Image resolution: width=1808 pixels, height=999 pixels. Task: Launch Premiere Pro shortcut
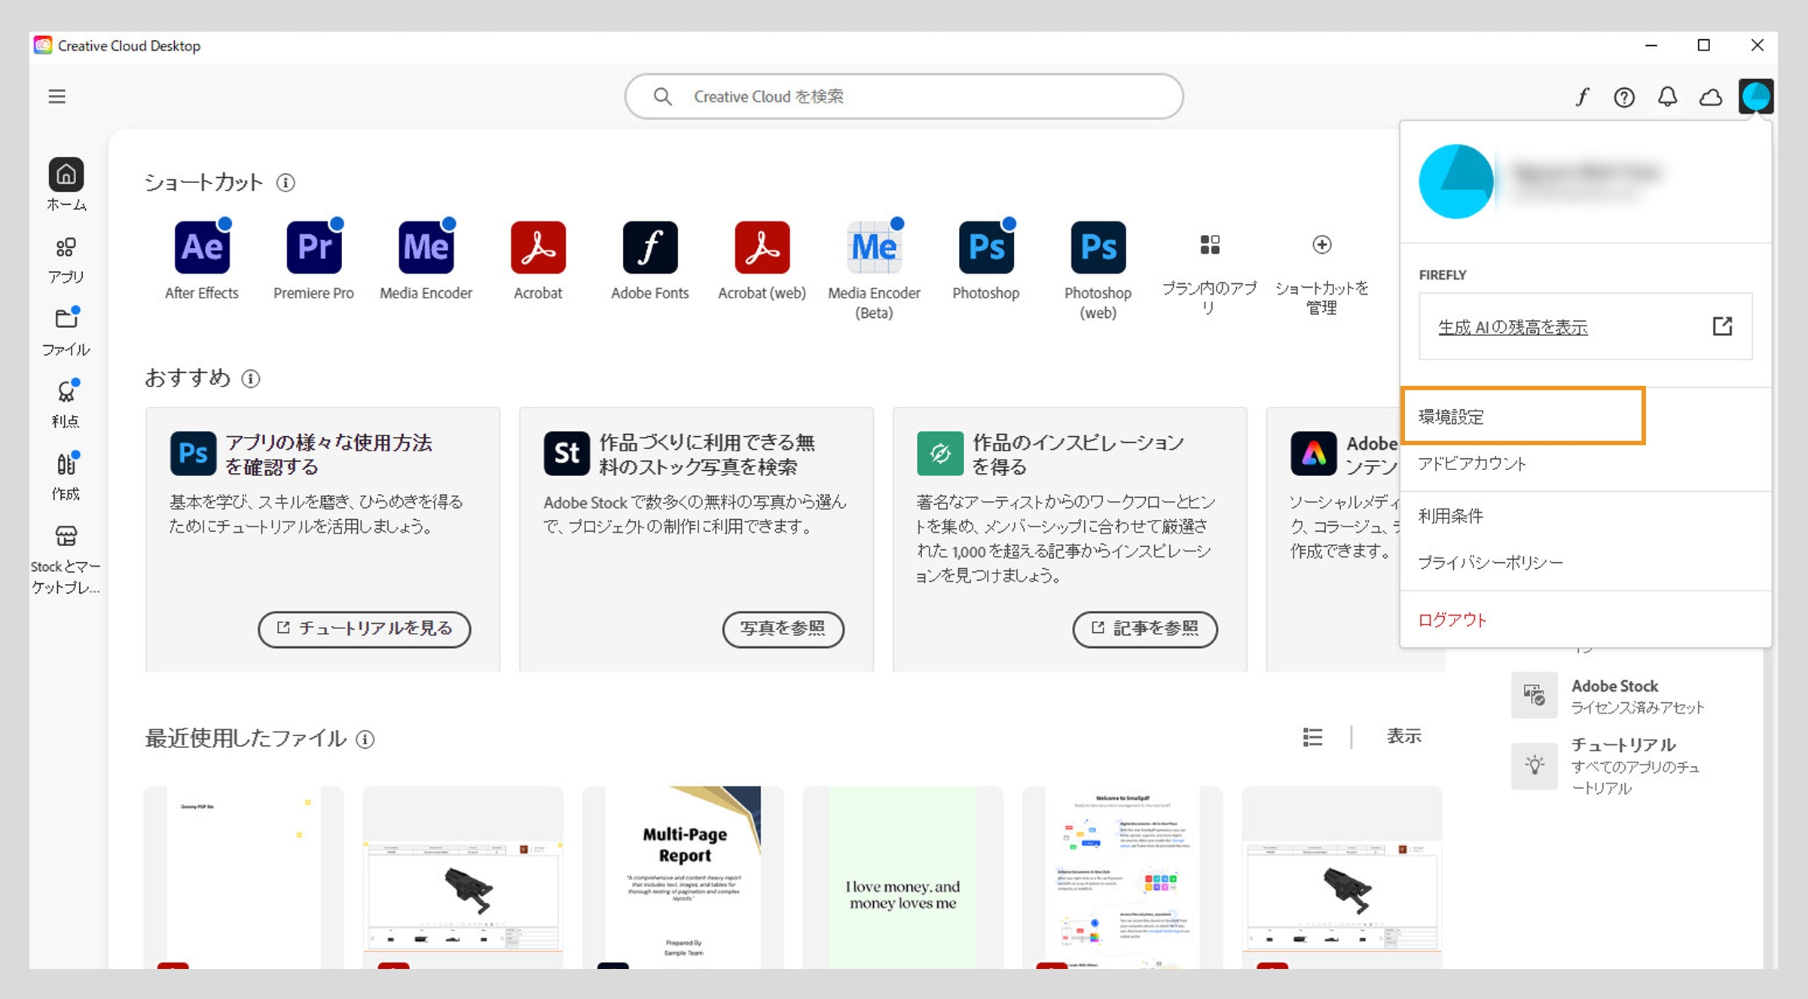tap(313, 246)
